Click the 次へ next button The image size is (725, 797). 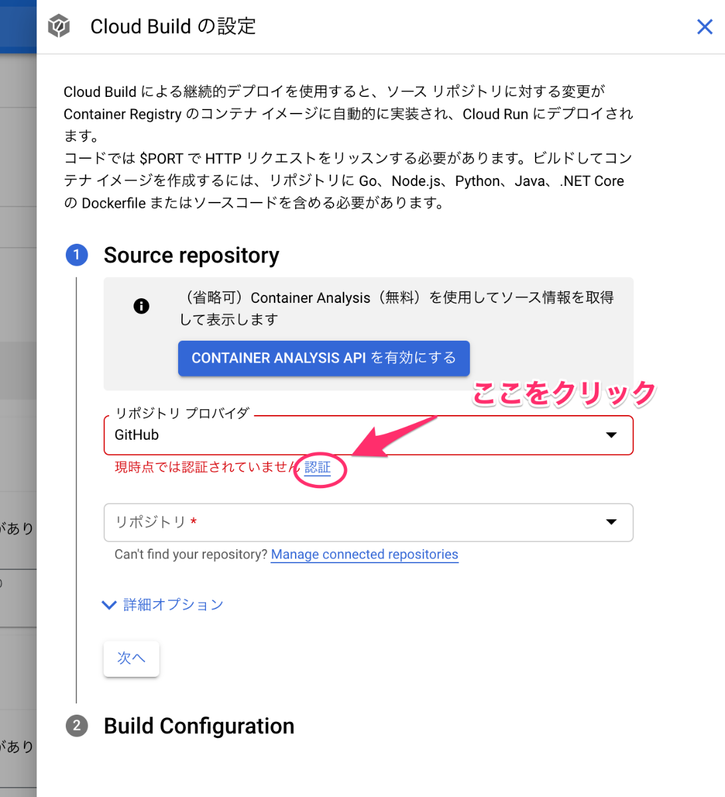coord(131,658)
